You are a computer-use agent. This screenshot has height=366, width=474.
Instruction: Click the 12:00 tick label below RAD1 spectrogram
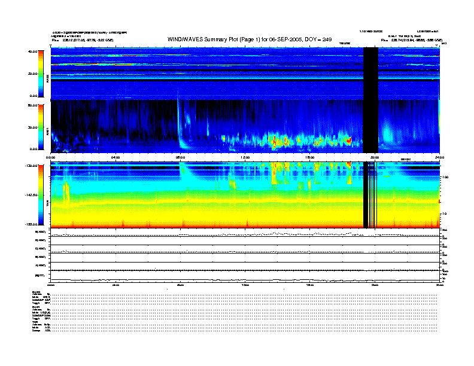245,157
